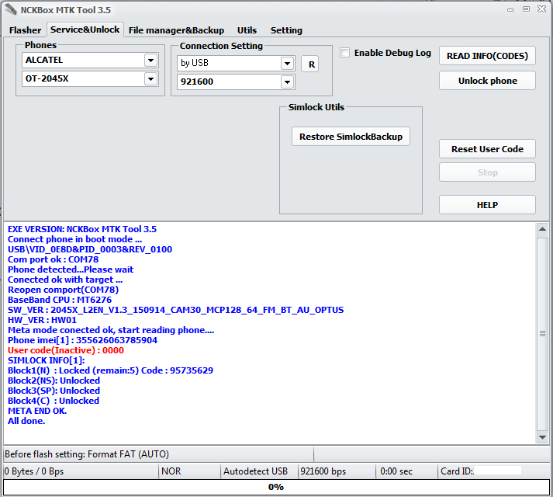Viewport: 553px width, 497px height.
Task: Expand the ALCATEL brand dropdown
Action: tap(150, 61)
